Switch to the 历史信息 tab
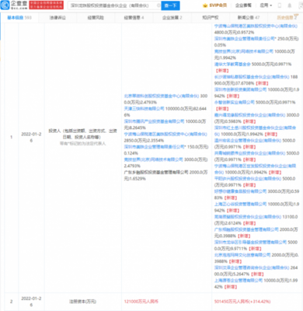 coord(287,18)
